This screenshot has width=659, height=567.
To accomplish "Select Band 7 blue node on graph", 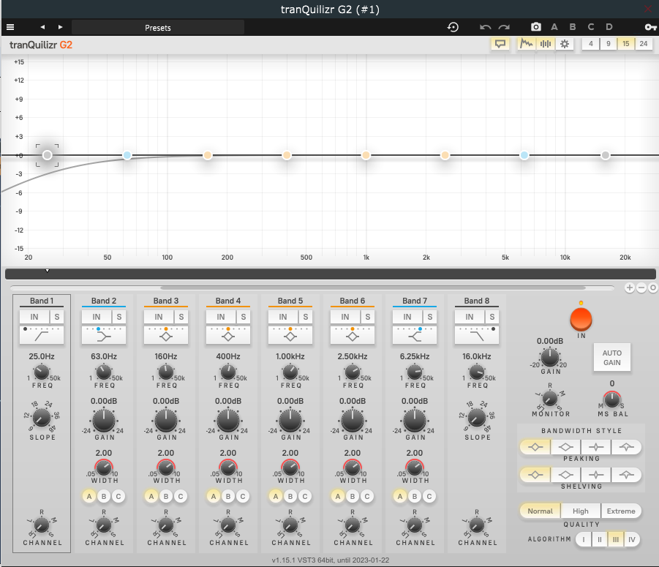I will tap(524, 155).
